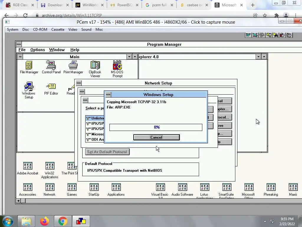Open the Control Panel icon
Viewport: 302px width, 227px height.
pyautogui.click(x=51, y=67)
